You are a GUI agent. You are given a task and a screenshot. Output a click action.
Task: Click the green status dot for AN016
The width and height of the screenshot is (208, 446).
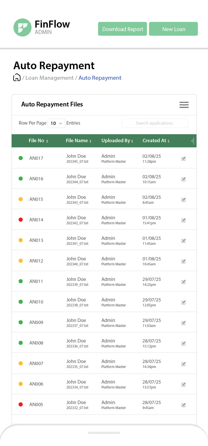pos(21,179)
